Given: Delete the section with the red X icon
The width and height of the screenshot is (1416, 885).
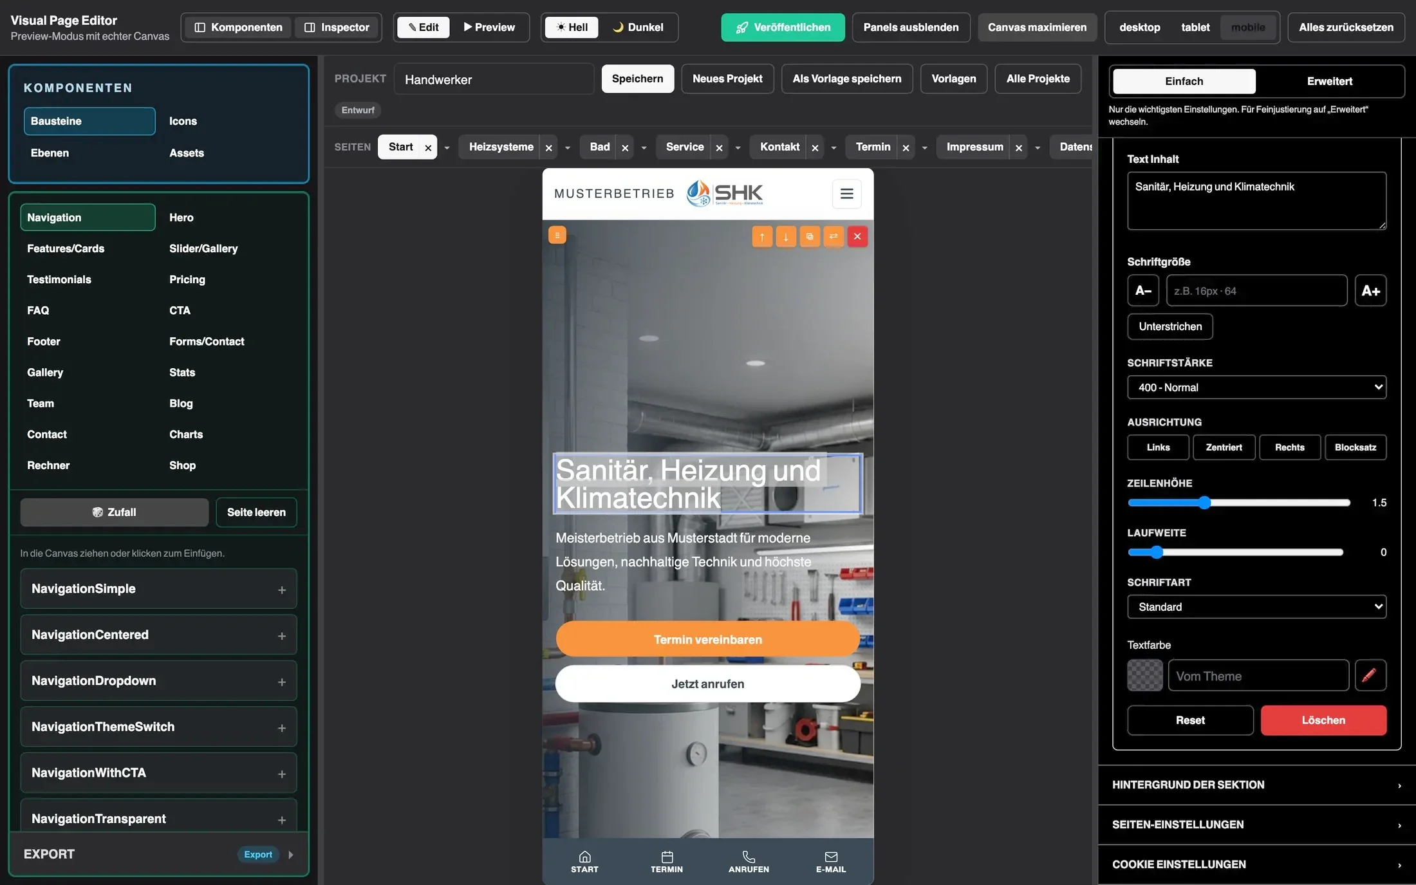Looking at the screenshot, I should 857,237.
